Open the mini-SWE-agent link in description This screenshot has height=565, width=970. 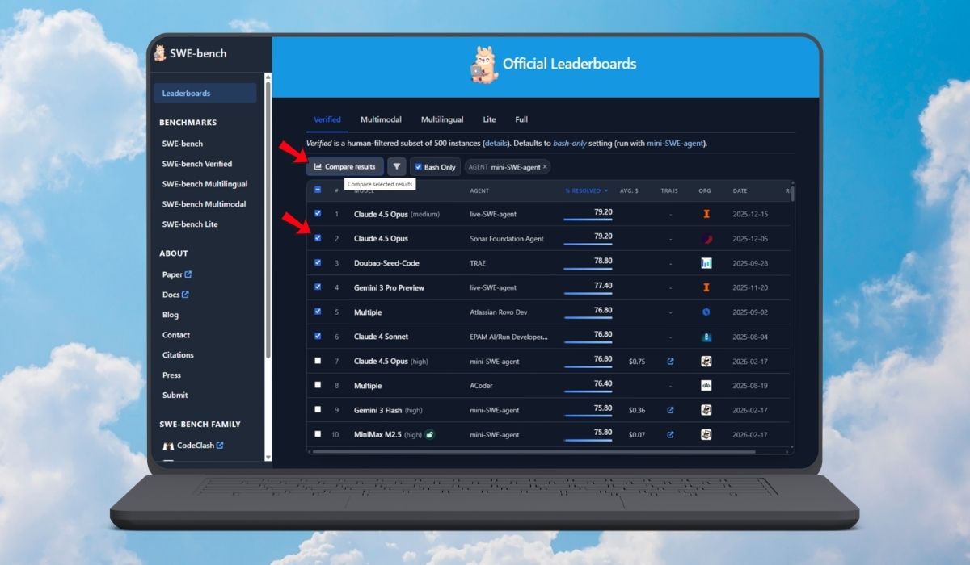(676, 143)
